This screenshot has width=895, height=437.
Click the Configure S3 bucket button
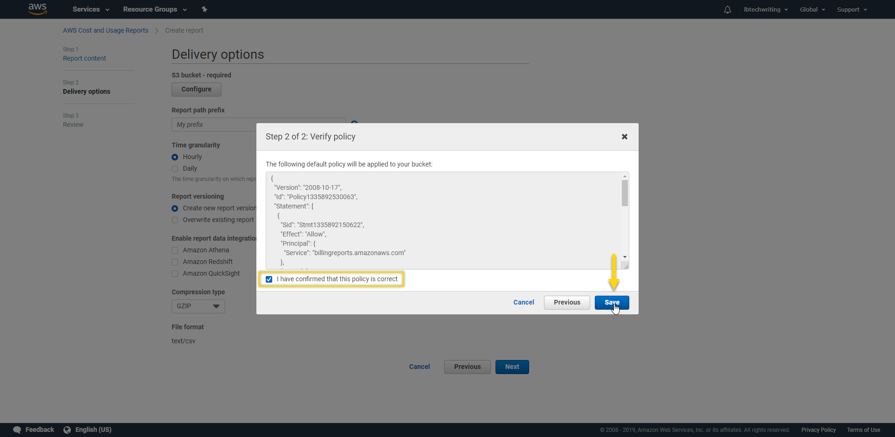196,89
